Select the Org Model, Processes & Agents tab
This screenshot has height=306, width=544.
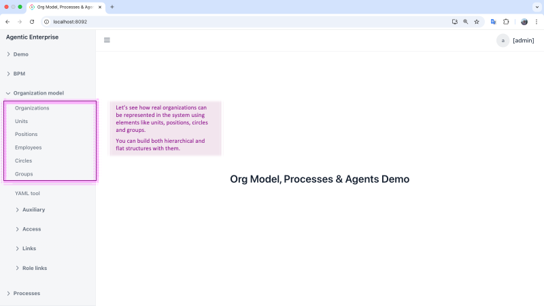coord(65,7)
